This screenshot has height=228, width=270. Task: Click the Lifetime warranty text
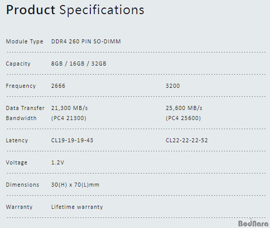click(77, 207)
